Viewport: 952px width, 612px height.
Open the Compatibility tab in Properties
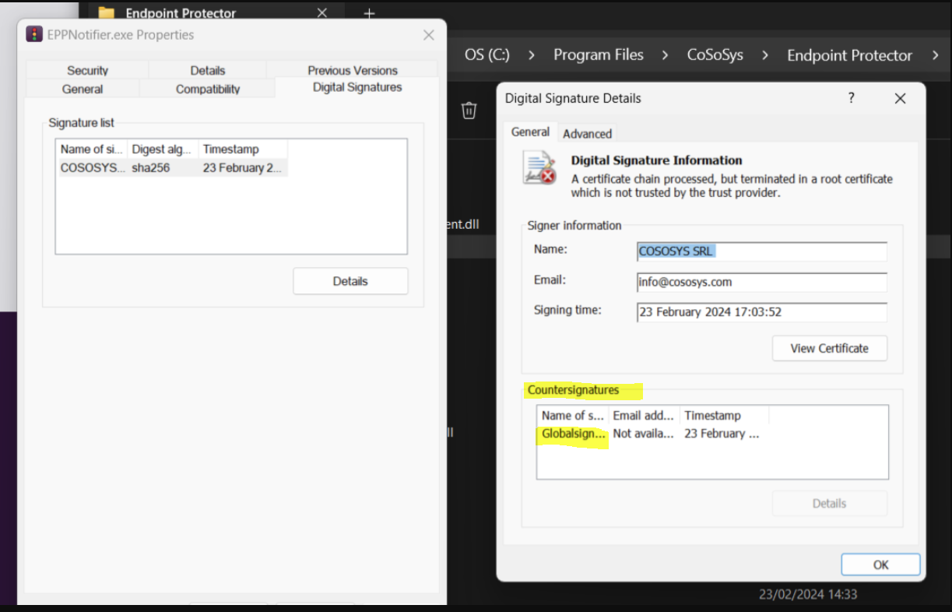(x=207, y=88)
